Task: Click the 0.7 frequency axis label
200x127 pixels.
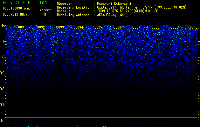Action: click(3, 105)
